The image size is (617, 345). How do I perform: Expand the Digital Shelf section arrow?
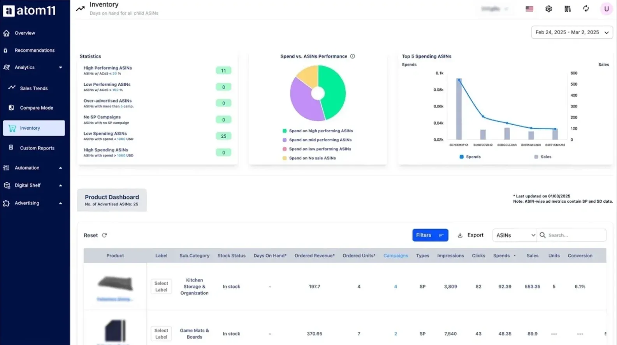tap(60, 185)
